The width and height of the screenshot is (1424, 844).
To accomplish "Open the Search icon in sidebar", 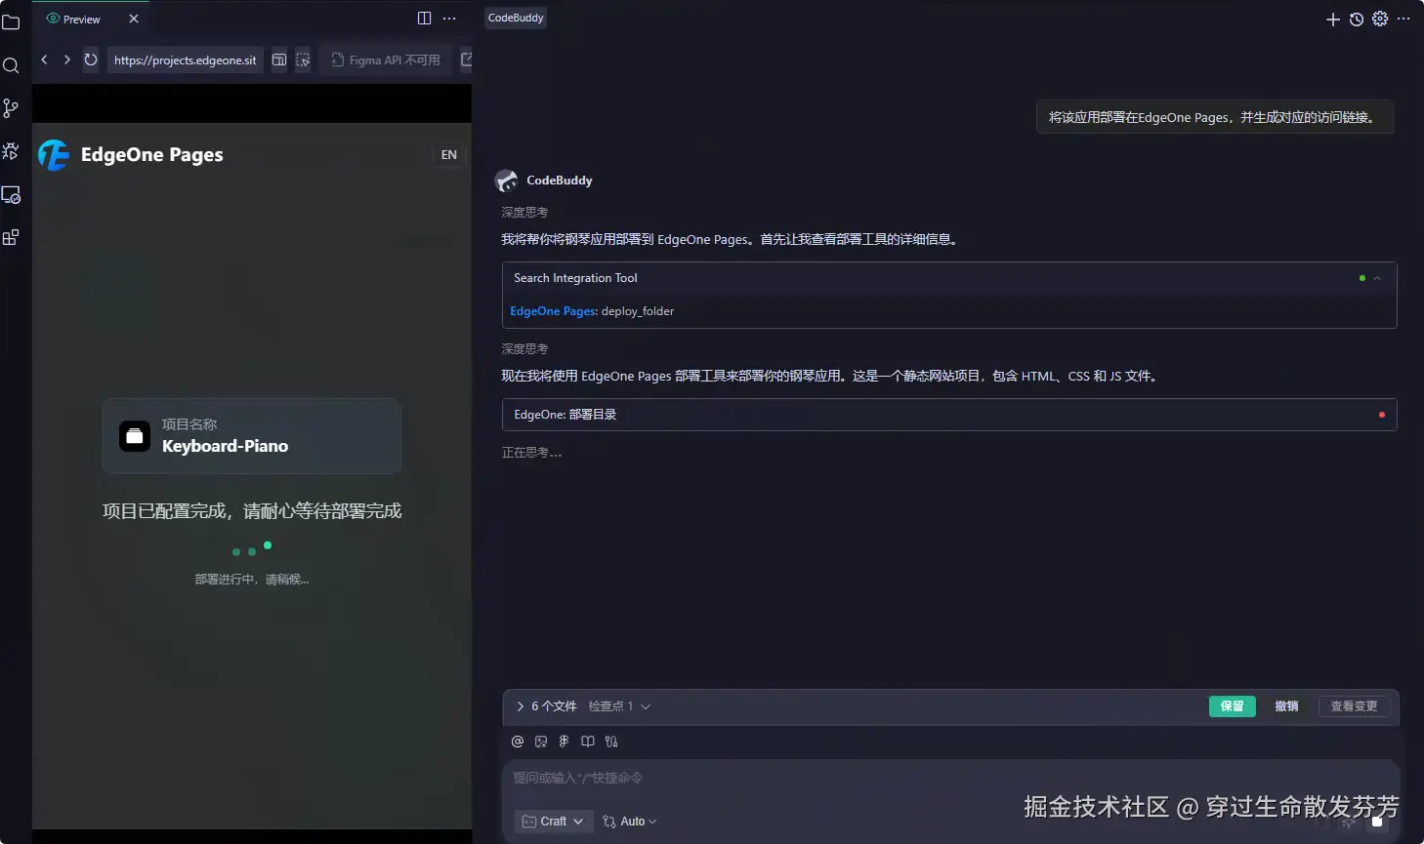I will click(x=11, y=65).
